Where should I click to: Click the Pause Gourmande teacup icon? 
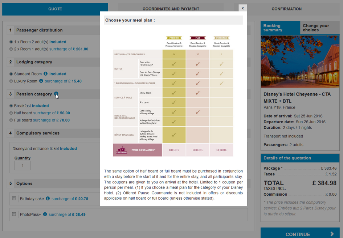click(121, 150)
